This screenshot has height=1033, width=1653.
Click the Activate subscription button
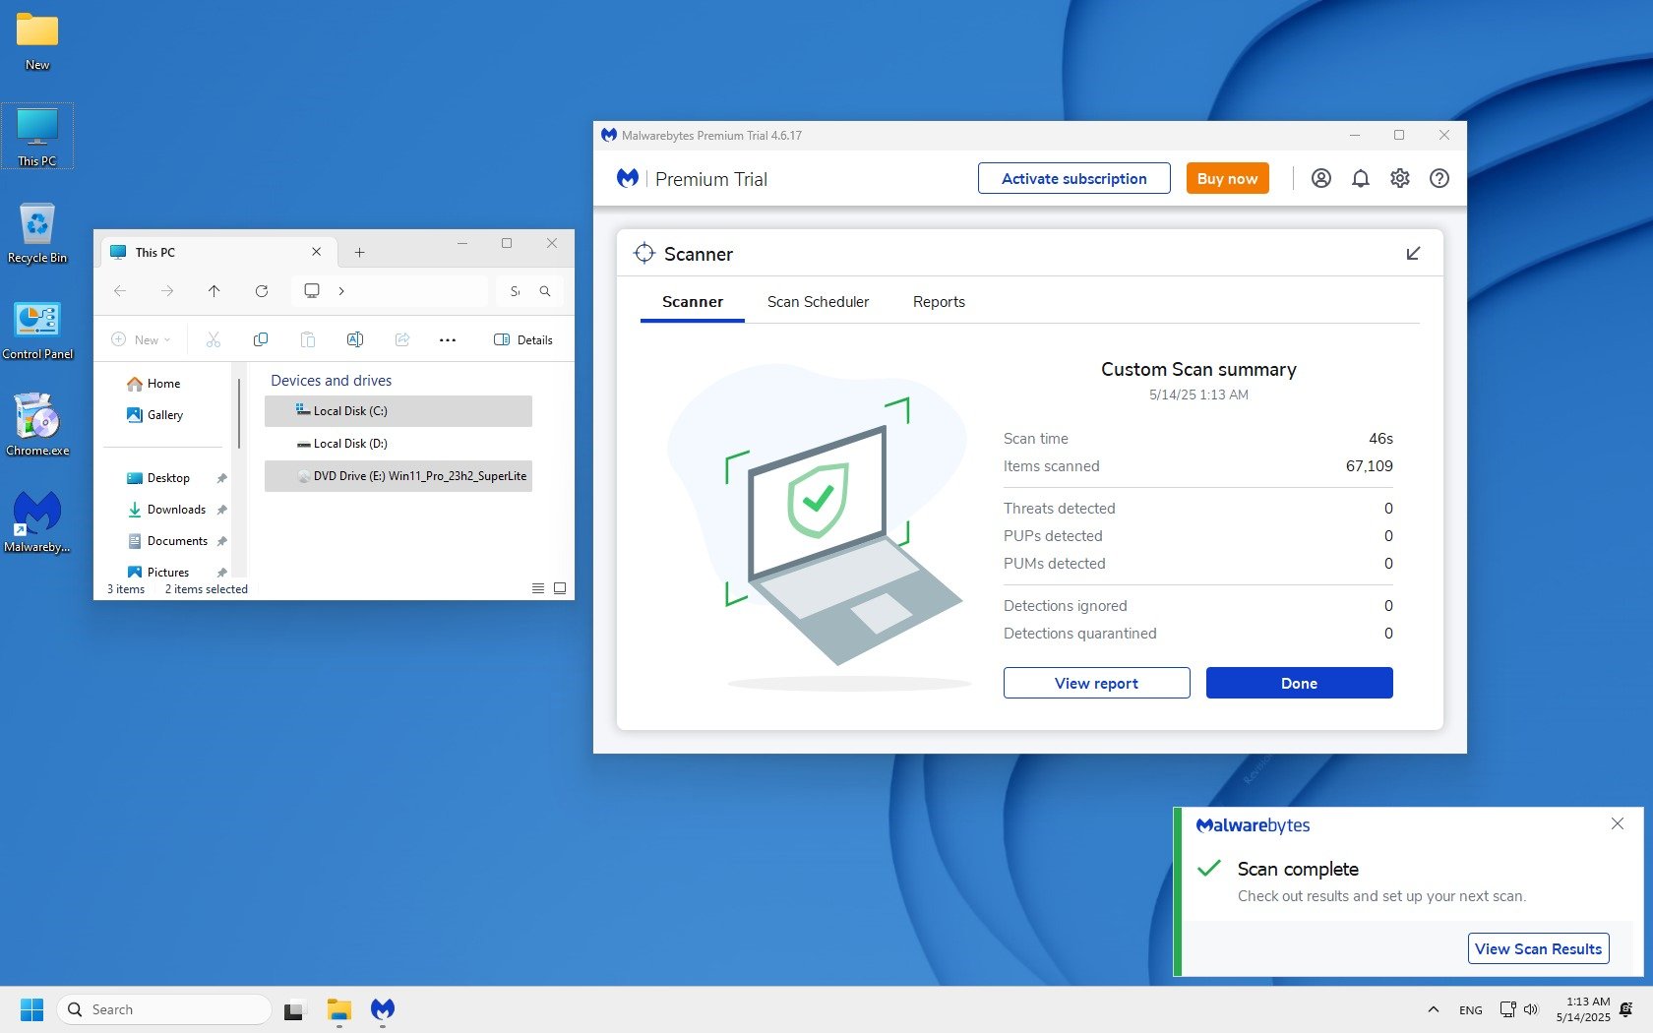tap(1073, 178)
